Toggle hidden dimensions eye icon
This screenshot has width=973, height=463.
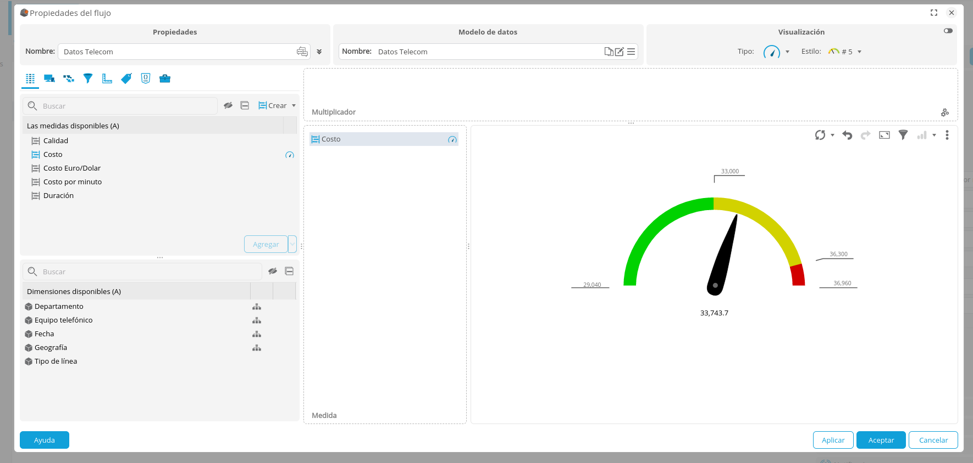pos(273,271)
